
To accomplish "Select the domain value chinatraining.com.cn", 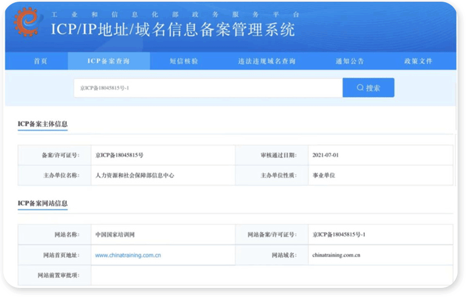I will 336,255.
